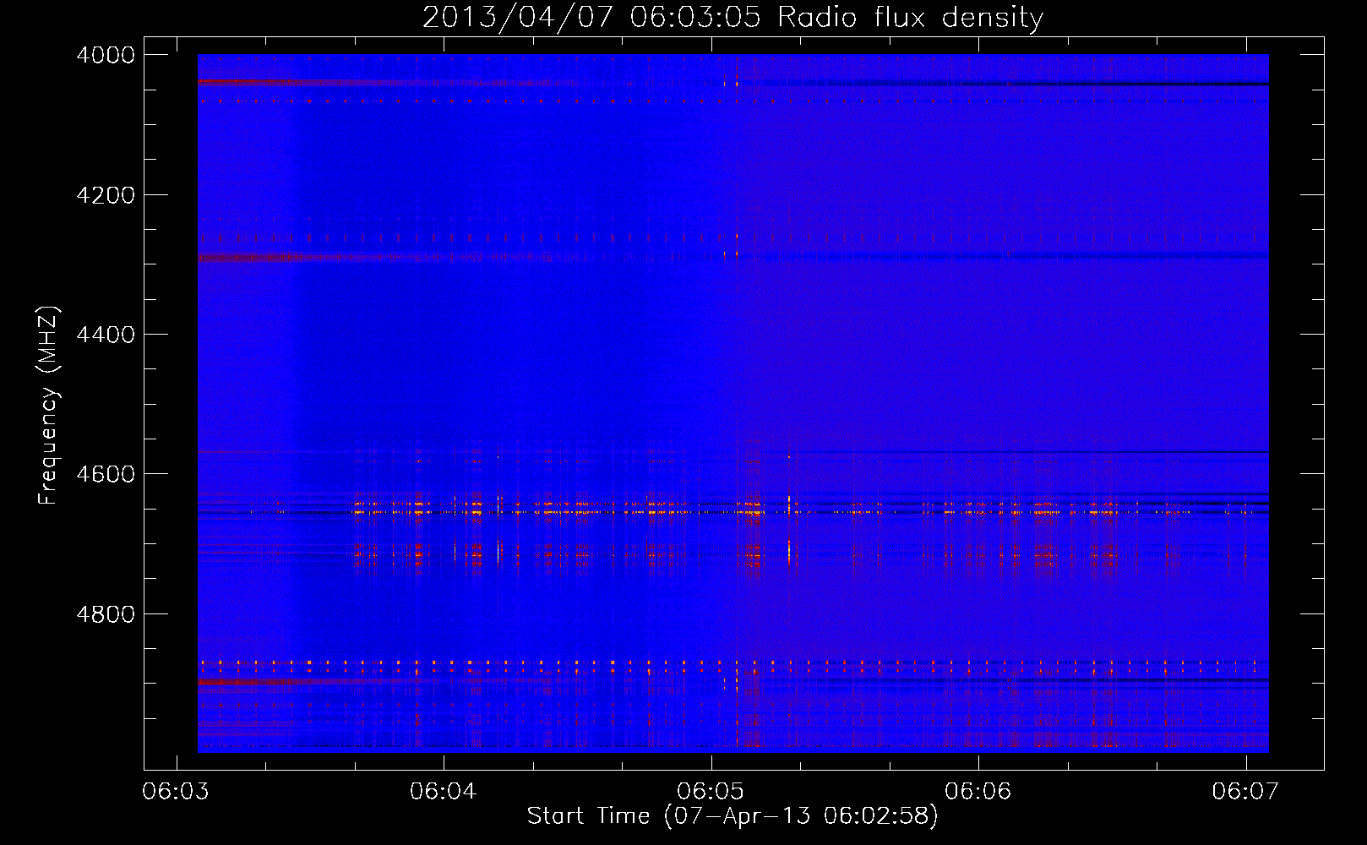Click the 4800 frequency tick label
Image resolution: width=1367 pixels, height=845 pixels.
click(x=106, y=614)
